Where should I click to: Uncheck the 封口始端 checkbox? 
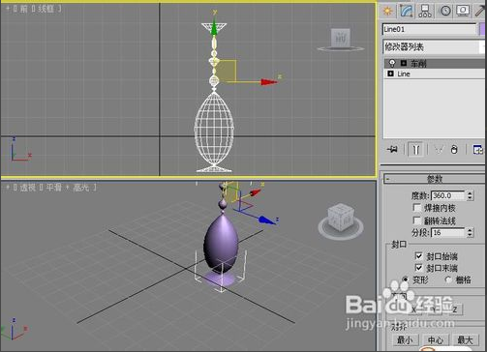coord(418,256)
